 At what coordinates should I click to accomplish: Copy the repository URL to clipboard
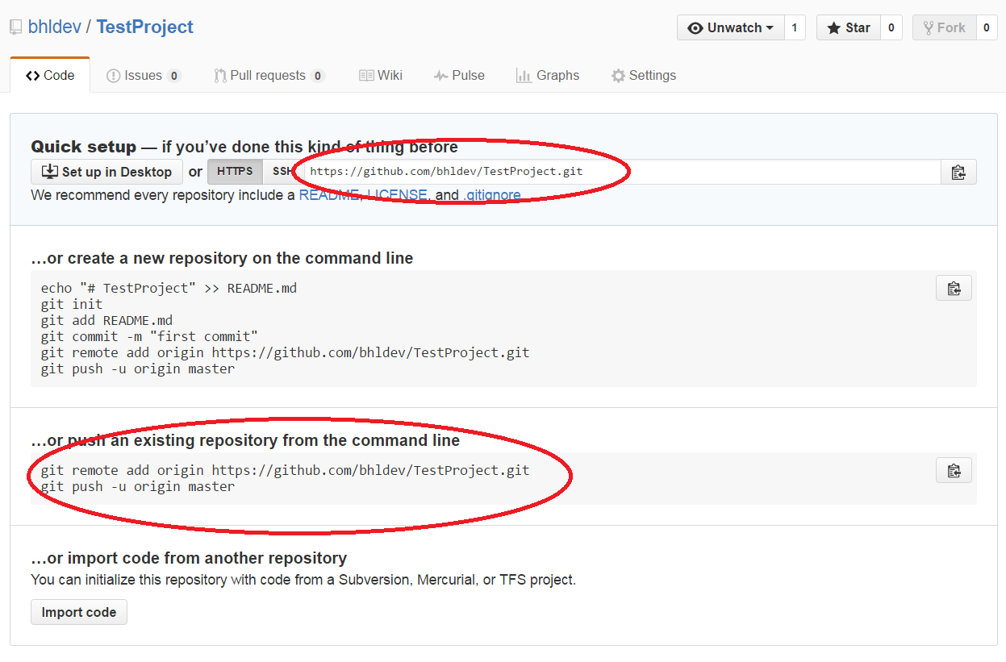[958, 171]
